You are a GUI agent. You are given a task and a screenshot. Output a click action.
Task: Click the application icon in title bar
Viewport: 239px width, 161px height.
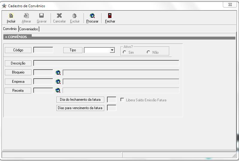4,6
